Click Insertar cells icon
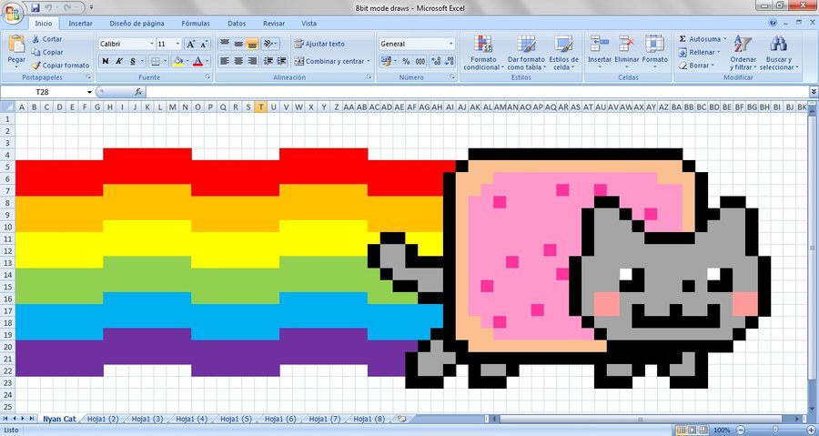 point(600,44)
